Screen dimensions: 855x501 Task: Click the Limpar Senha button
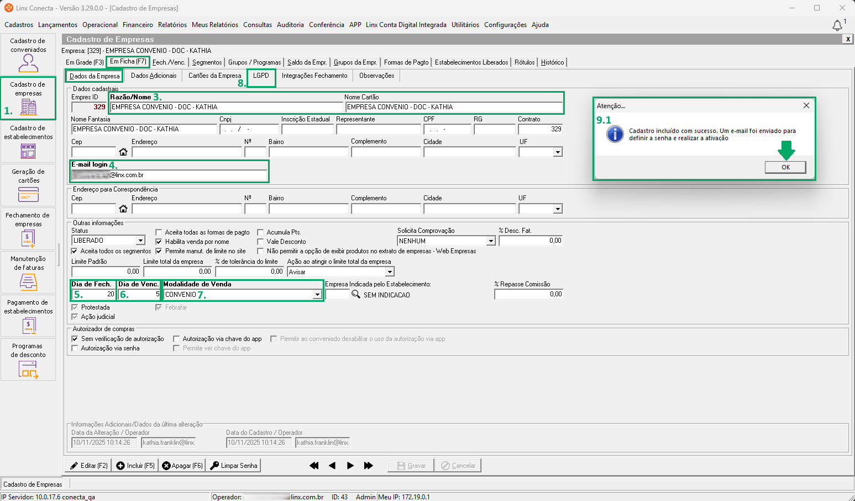click(234, 466)
